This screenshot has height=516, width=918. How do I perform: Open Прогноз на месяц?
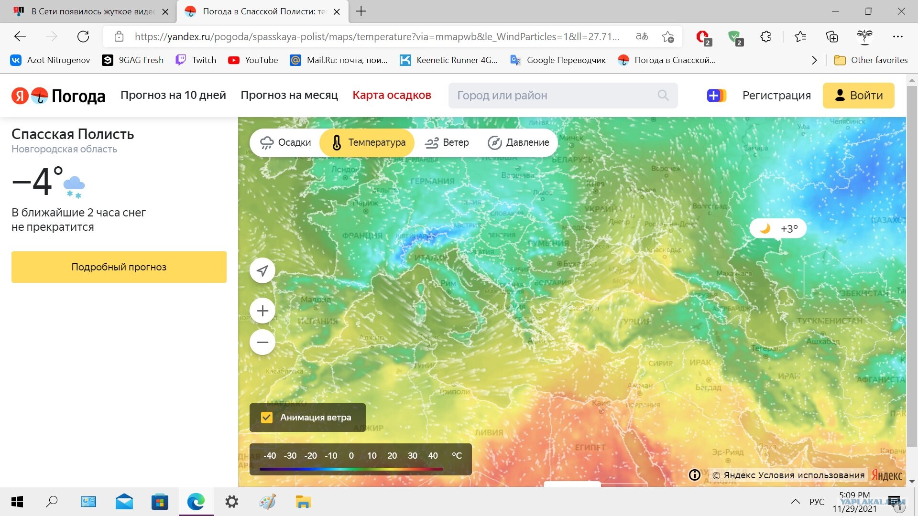[289, 95]
